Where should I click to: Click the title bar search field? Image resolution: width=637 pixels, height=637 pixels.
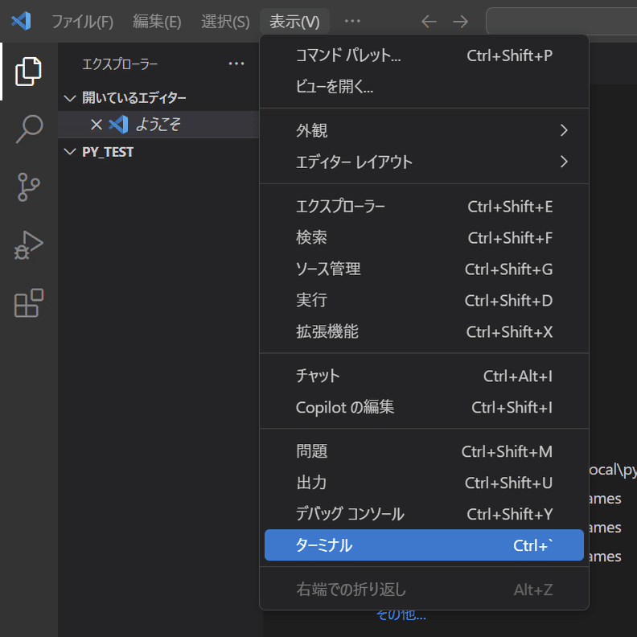point(561,22)
